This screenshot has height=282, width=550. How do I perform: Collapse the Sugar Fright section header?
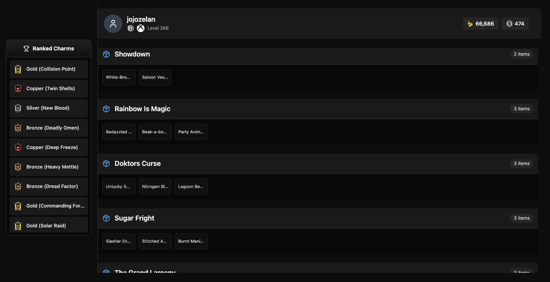(x=318, y=218)
